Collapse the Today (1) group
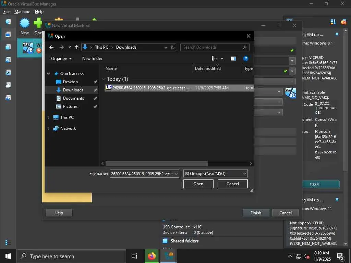This screenshot has width=351, height=263. click(x=104, y=79)
